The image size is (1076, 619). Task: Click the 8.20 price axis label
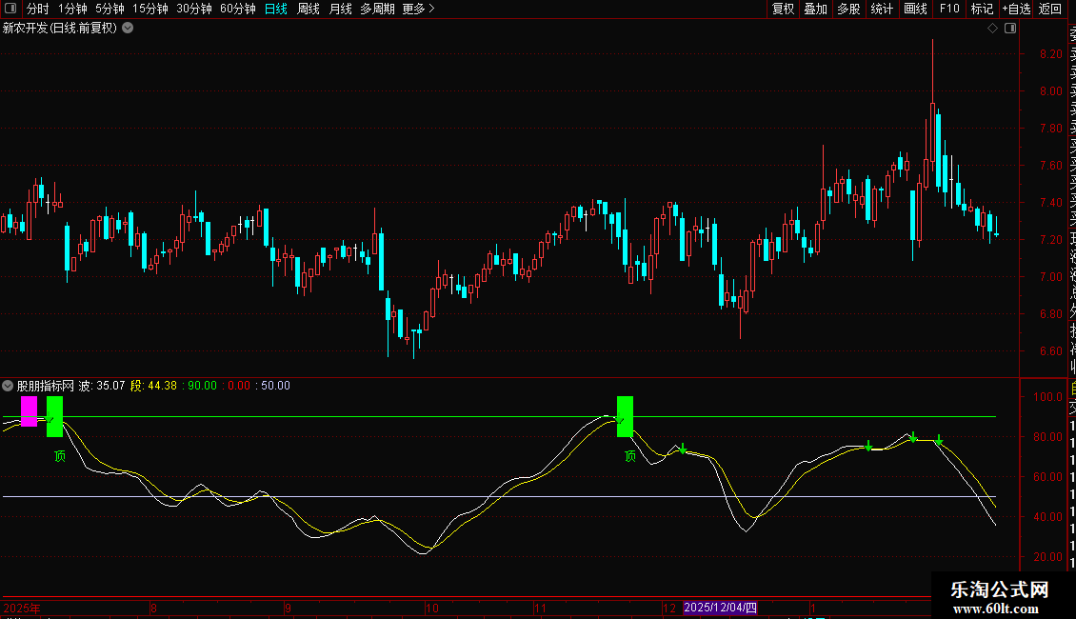pyautogui.click(x=1050, y=54)
